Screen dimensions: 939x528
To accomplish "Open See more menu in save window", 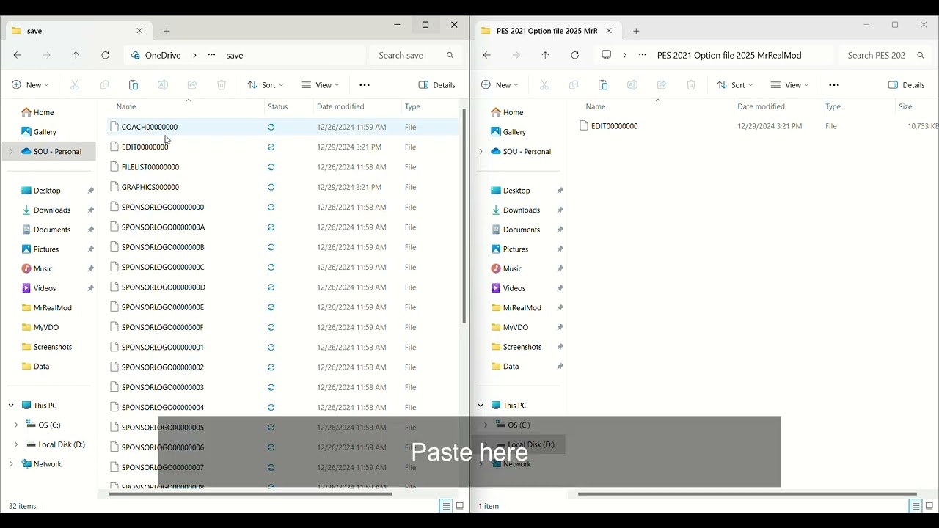I will [365, 85].
